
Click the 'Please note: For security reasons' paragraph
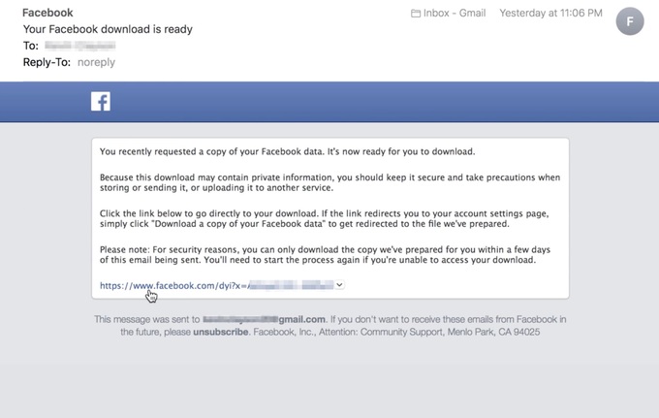pos(329,255)
